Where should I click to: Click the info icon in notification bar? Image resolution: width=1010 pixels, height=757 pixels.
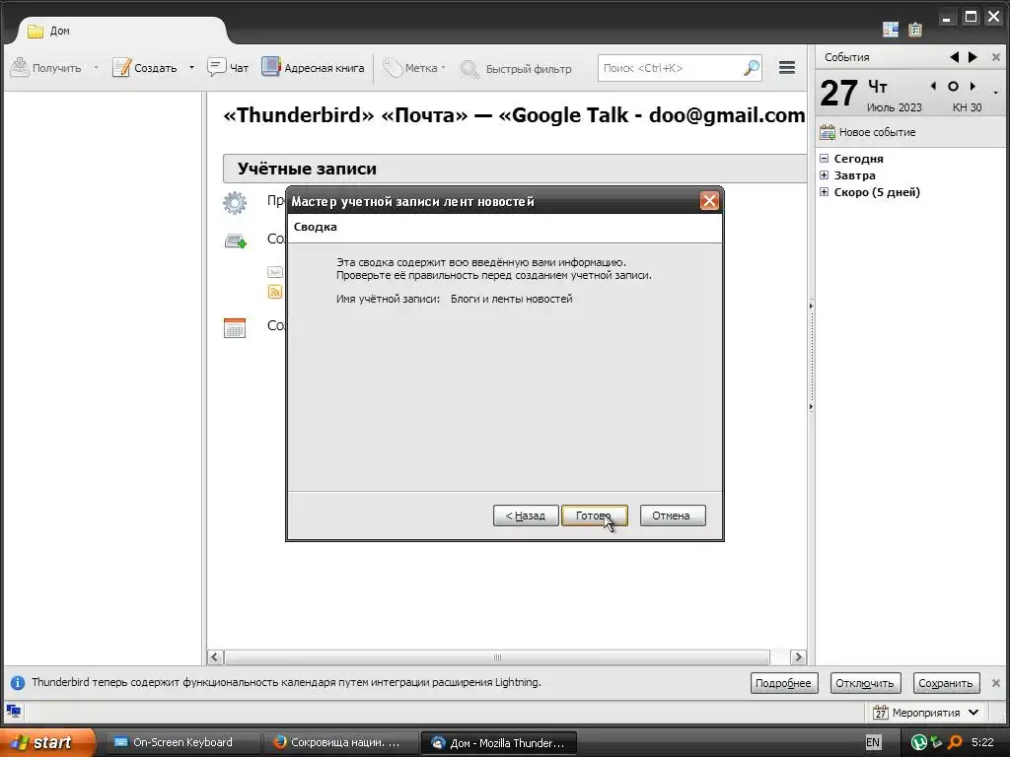pos(18,682)
